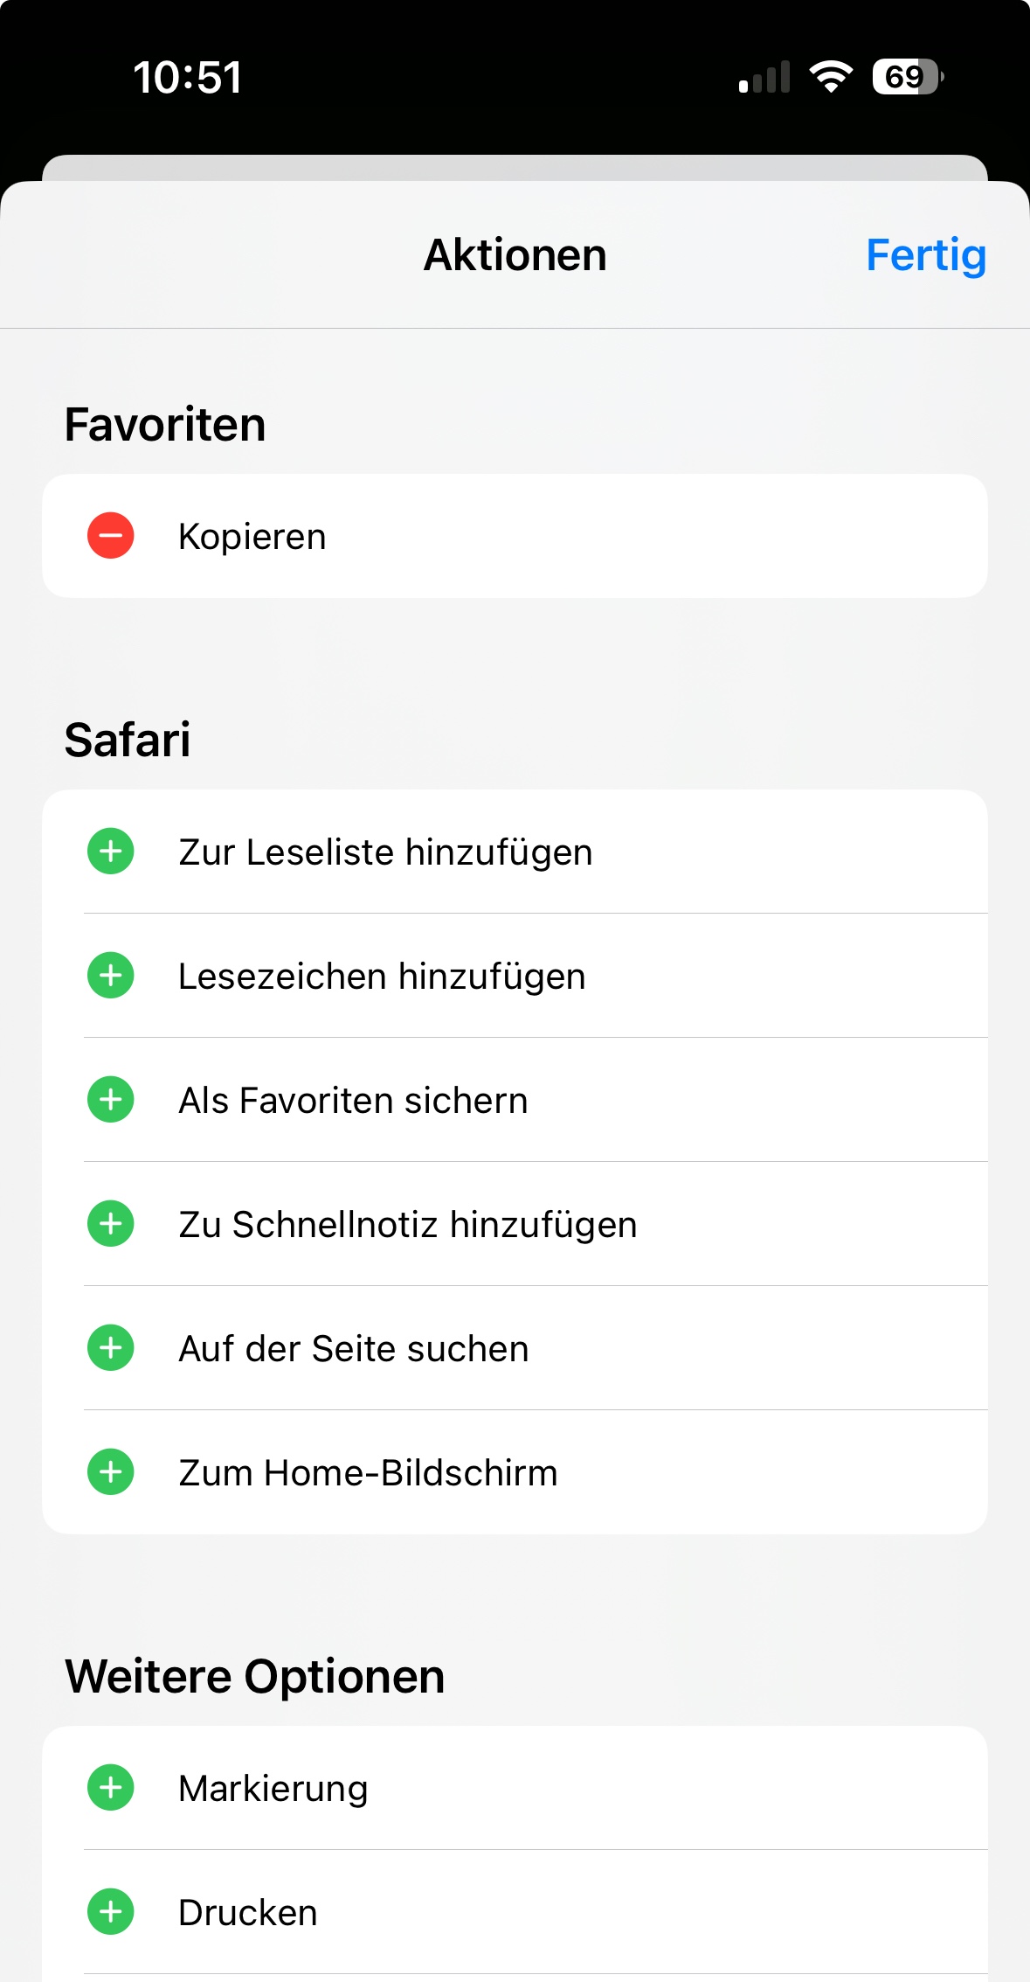Viewport: 1030px width, 1982px height.
Task: Add Markierung using its green plus
Action: 111,1788
